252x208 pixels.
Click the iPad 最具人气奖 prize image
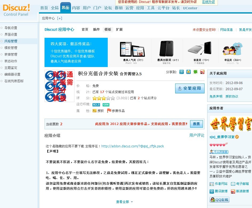coord(133,49)
